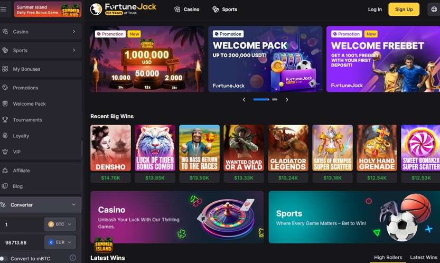440x263 pixels.
Task: Click the globe language icon
Action: (434, 10)
